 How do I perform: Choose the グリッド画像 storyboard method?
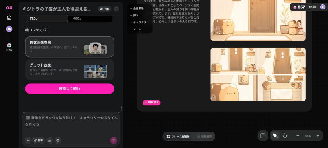(70, 70)
